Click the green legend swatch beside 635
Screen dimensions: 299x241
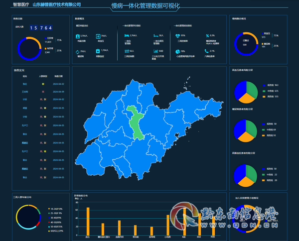pos(264,91)
